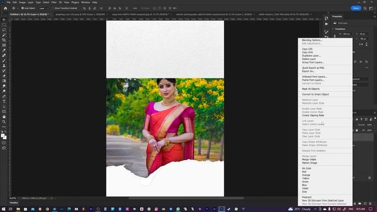Select the History Brush tool
The height and width of the screenshot is (212, 377).
[x=4, y=71]
